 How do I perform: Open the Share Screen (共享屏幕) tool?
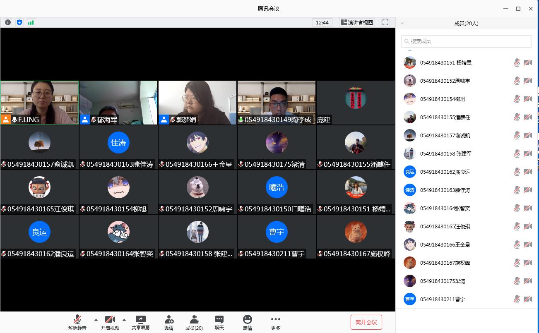pyautogui.click(x=141, y=322)
